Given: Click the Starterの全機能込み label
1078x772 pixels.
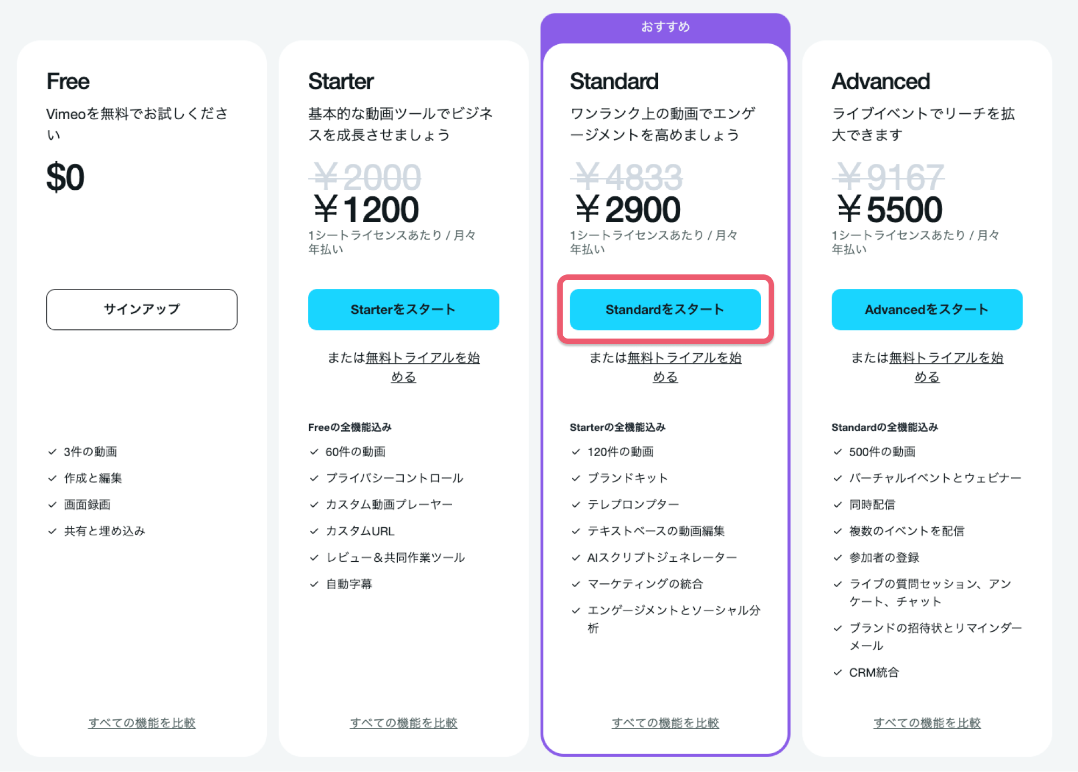Looking at the screenshot, I should [618, 428].
